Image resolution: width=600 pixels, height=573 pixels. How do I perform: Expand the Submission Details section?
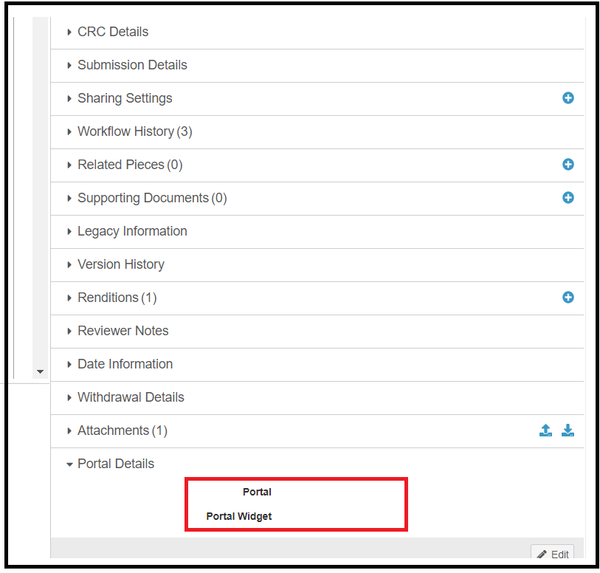(131, 65)
